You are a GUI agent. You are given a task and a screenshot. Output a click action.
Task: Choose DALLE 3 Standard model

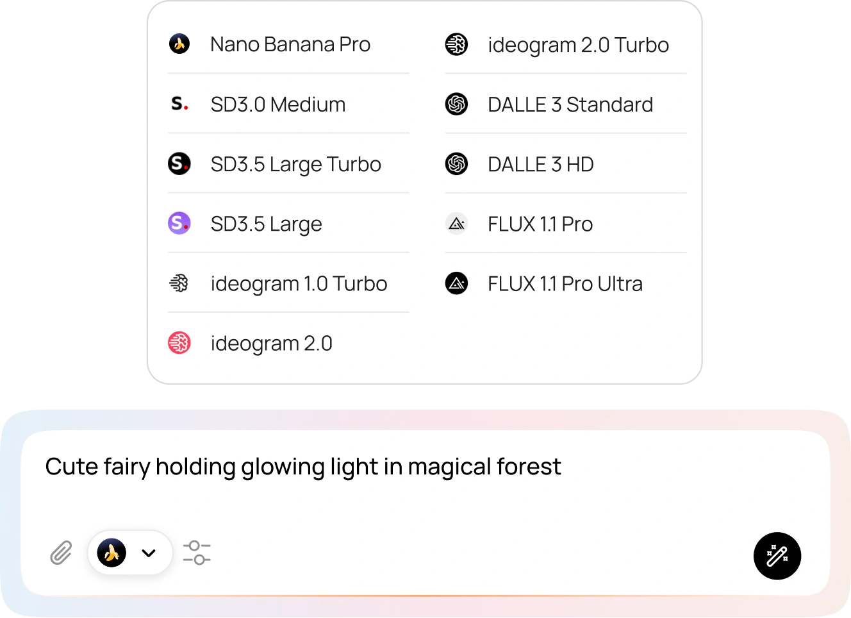(x=570, y=104)
